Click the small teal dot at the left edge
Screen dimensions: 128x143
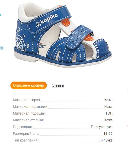tap(0, 15)
